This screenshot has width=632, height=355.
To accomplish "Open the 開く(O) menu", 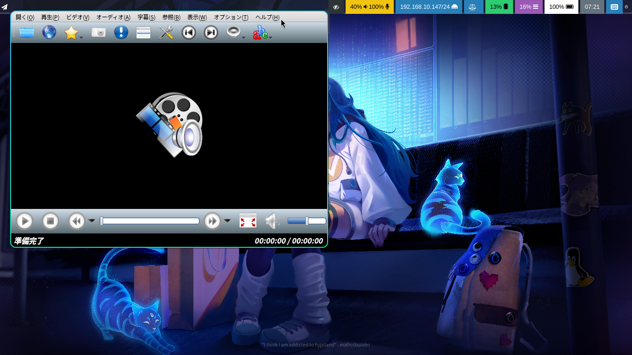I will (x=25, y=17).
